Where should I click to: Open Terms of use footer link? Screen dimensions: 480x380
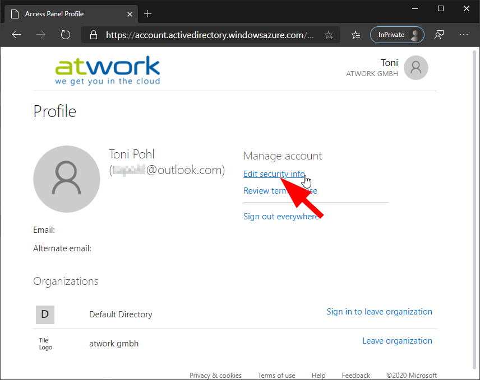click(276, 376)
